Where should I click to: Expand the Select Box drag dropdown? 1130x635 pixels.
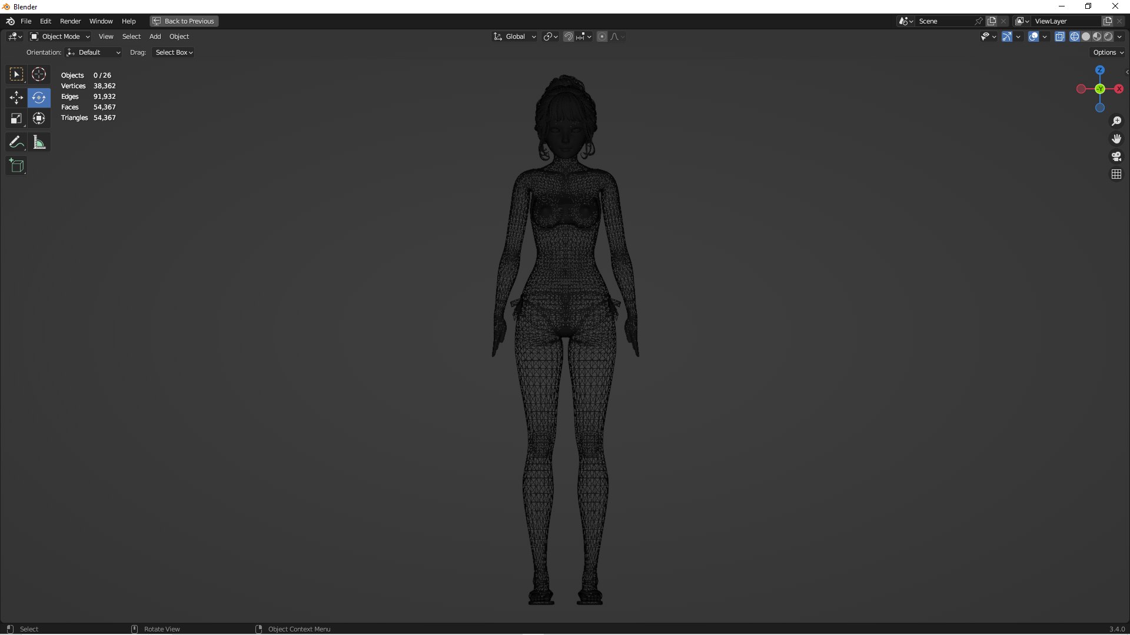(174, 52)
